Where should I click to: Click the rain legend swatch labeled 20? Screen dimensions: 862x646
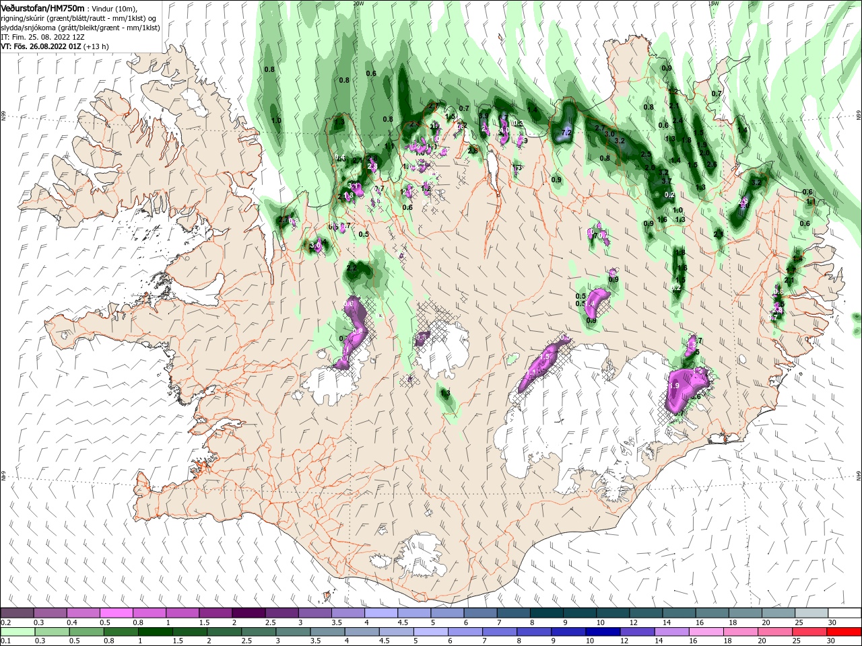pos(774,632)
